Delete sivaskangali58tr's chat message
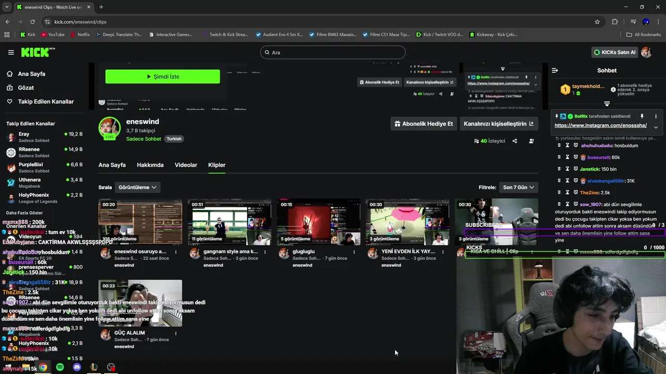The width and height of the screenshot is (666, 374). pos(559,181)
